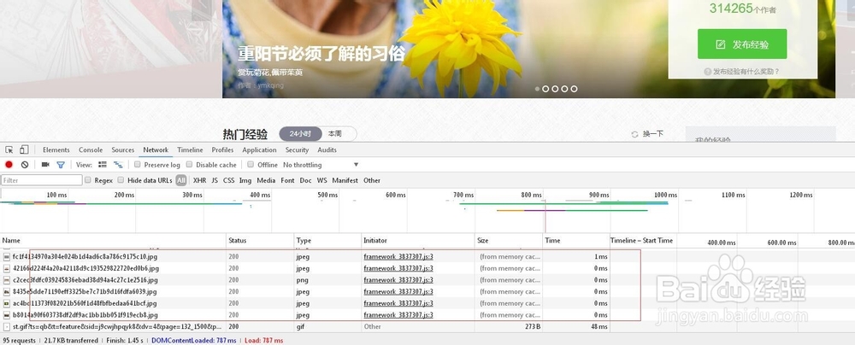Select the first carousel dot
This screenshot has height=345, width=855.
coord(537,89)
